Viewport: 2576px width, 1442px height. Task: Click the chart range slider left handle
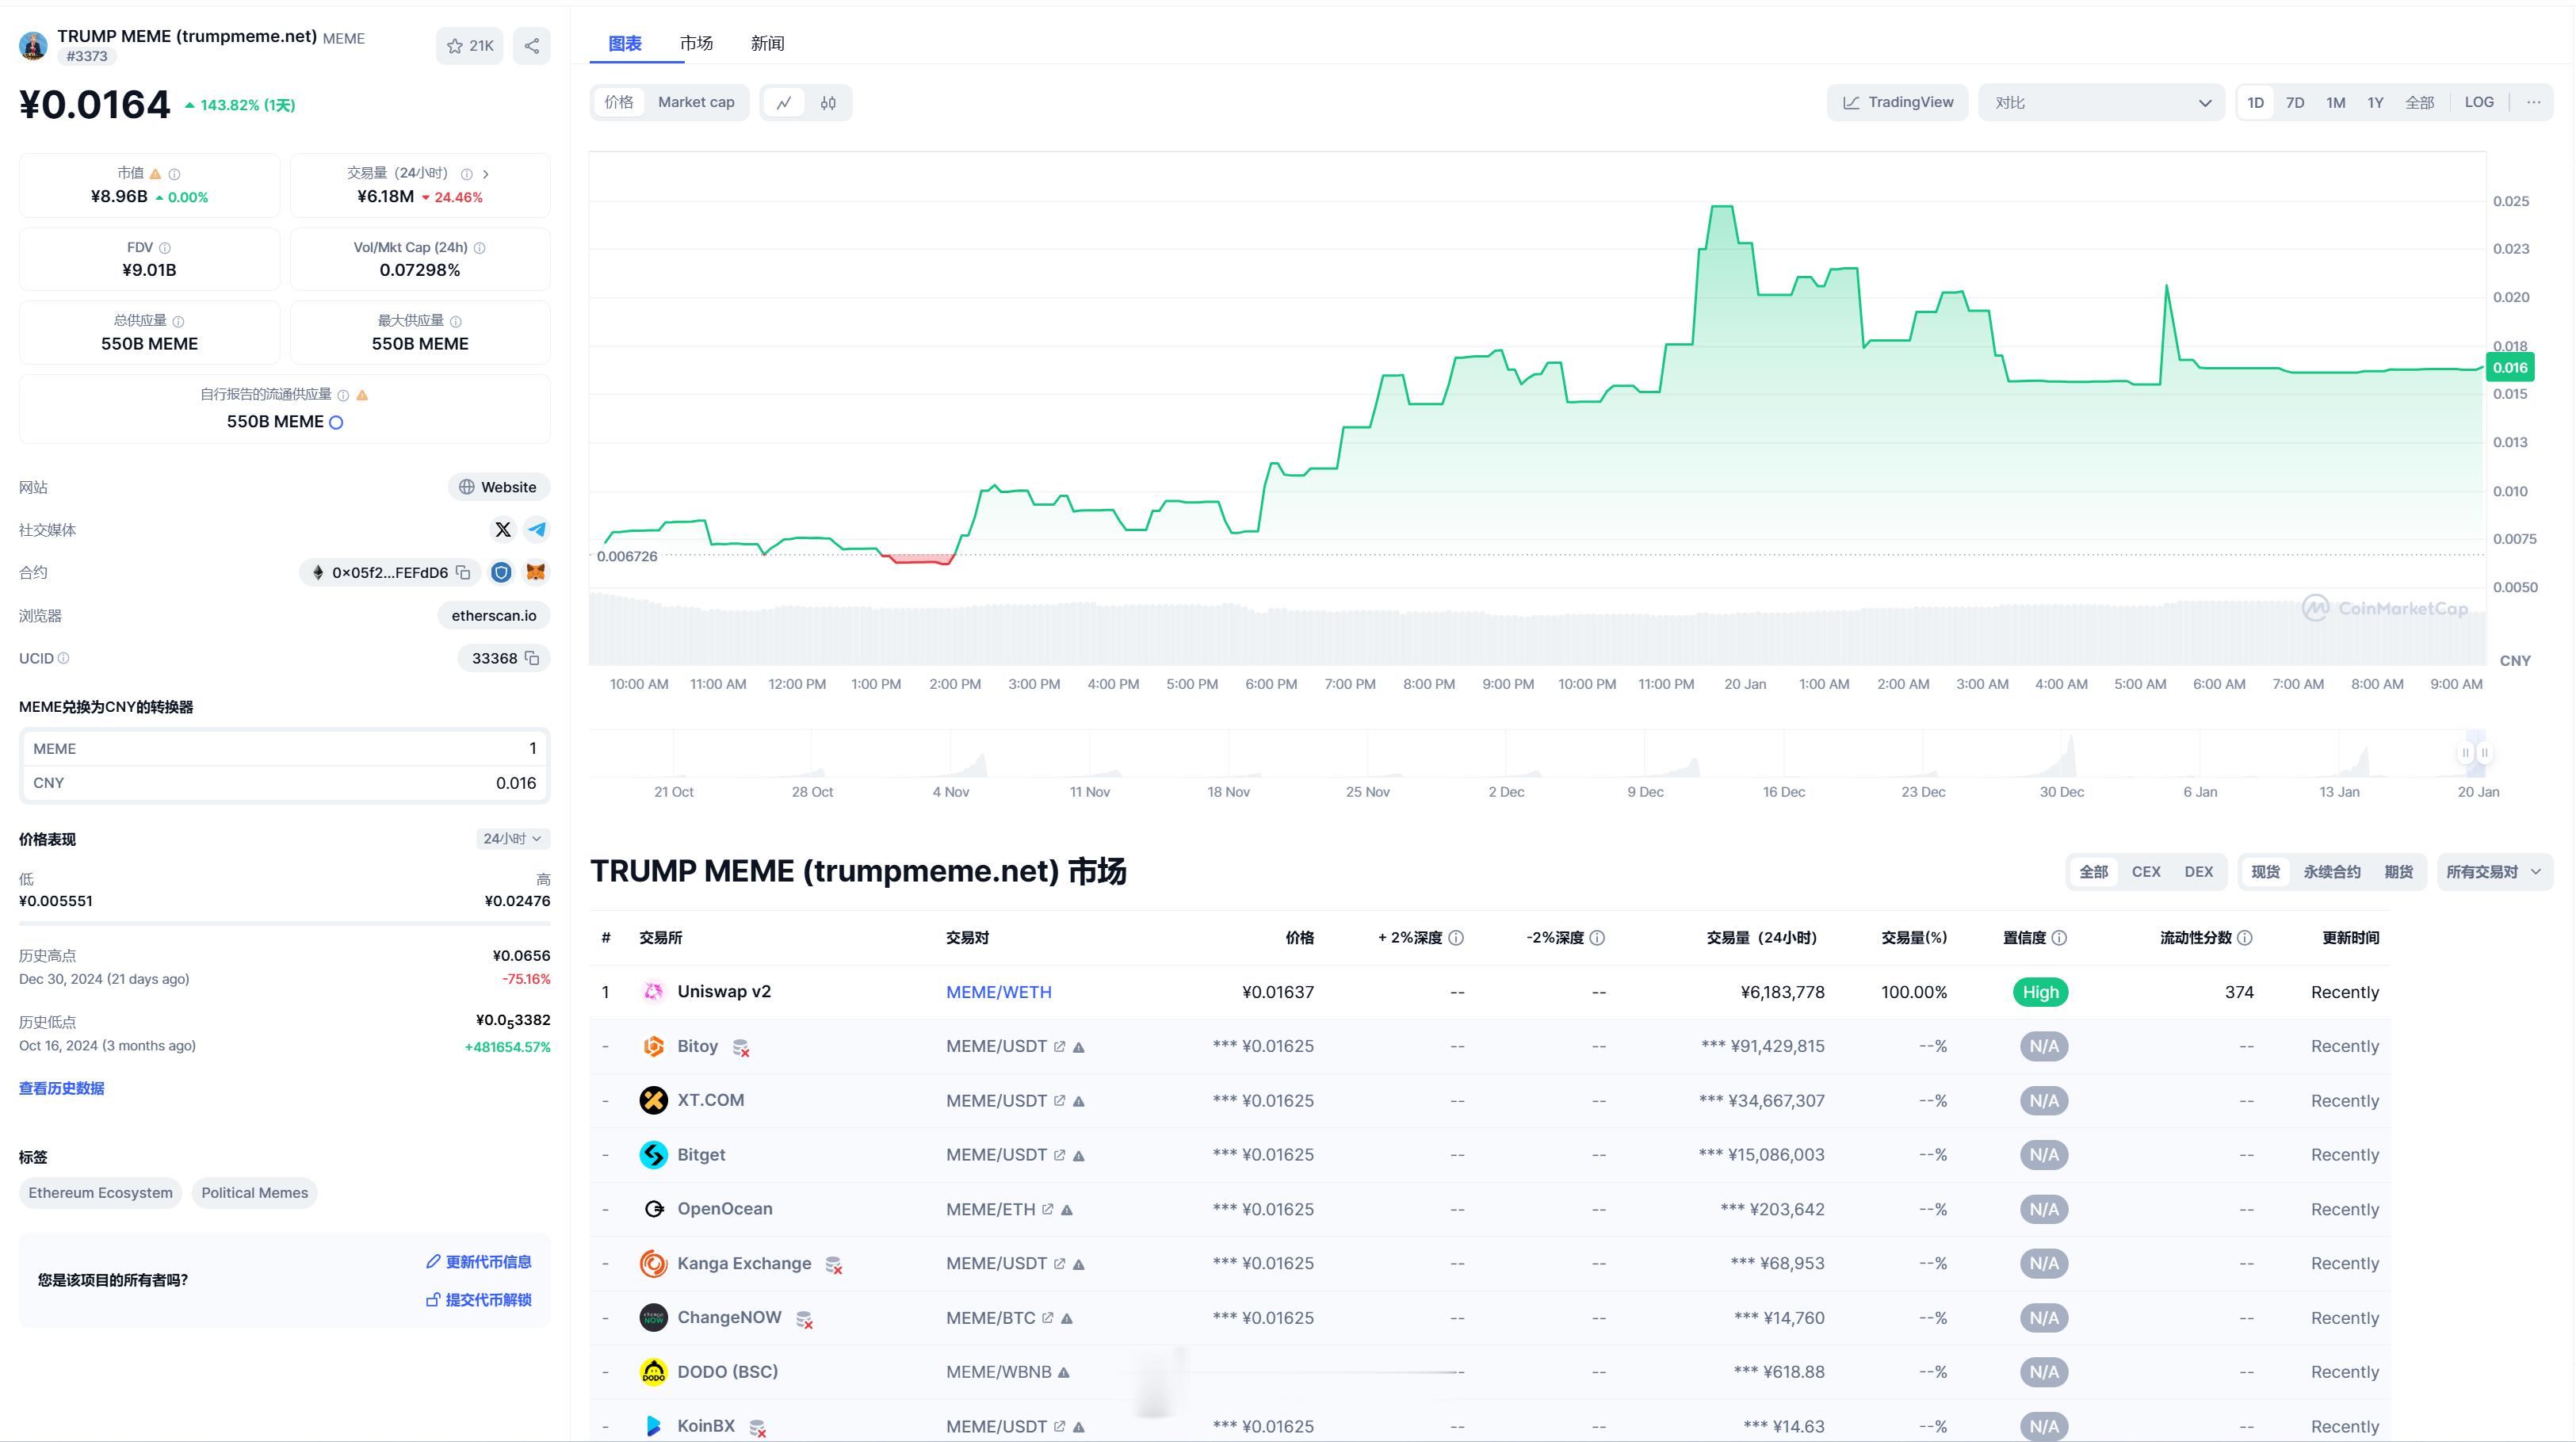coord(2465,753)
